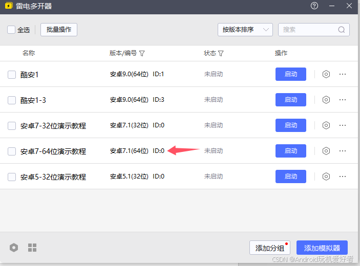Click version text 安卓7.1(32位) ID:0

tap(137, 125)
